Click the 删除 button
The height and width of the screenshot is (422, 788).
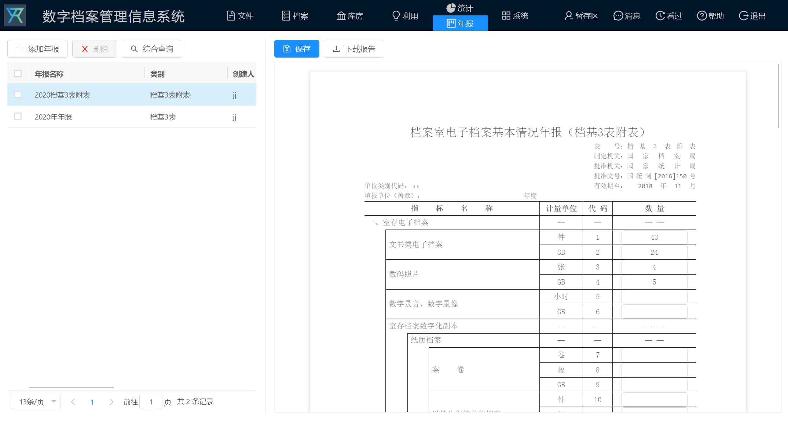coord(95,49)
